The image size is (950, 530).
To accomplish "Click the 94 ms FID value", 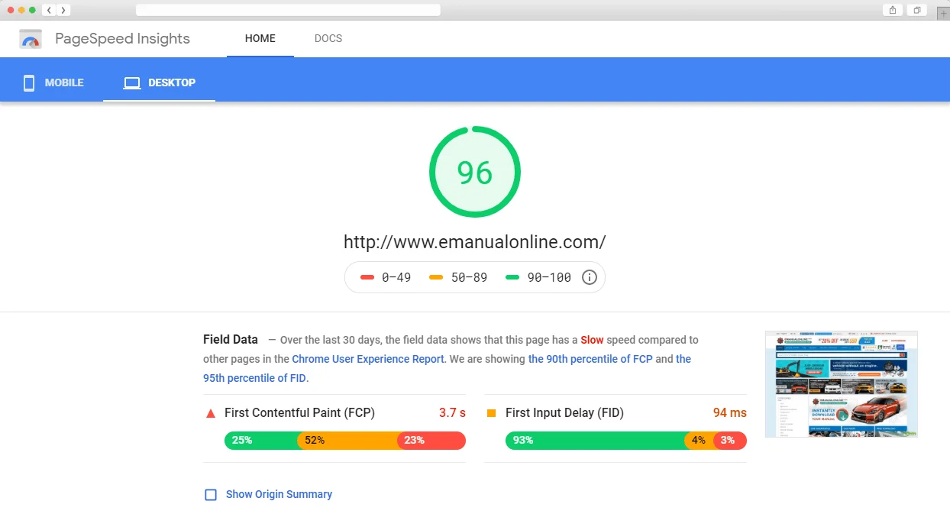I will (x=730, y=413).
